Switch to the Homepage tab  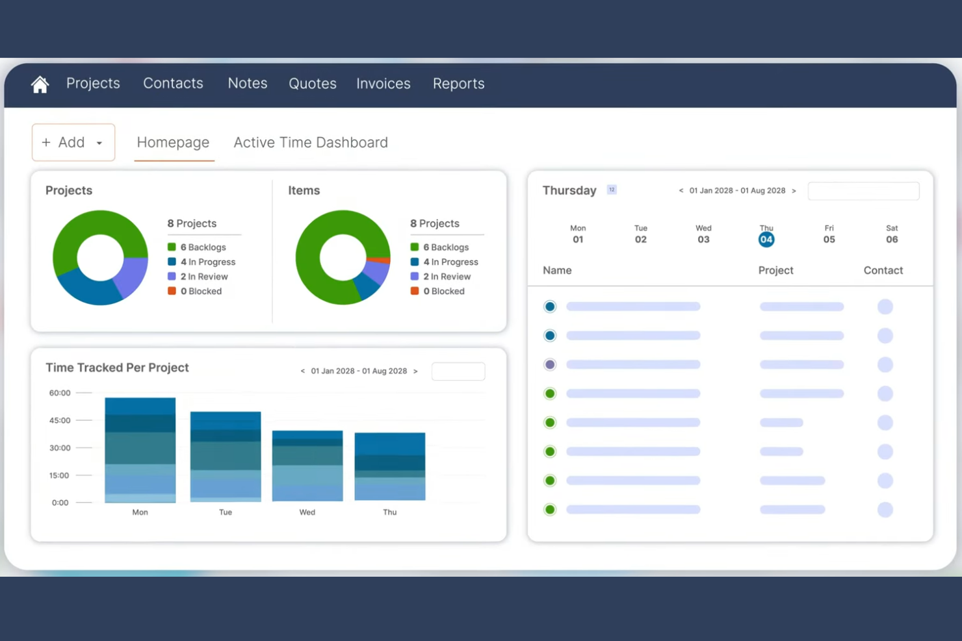[x=174, y=143]
